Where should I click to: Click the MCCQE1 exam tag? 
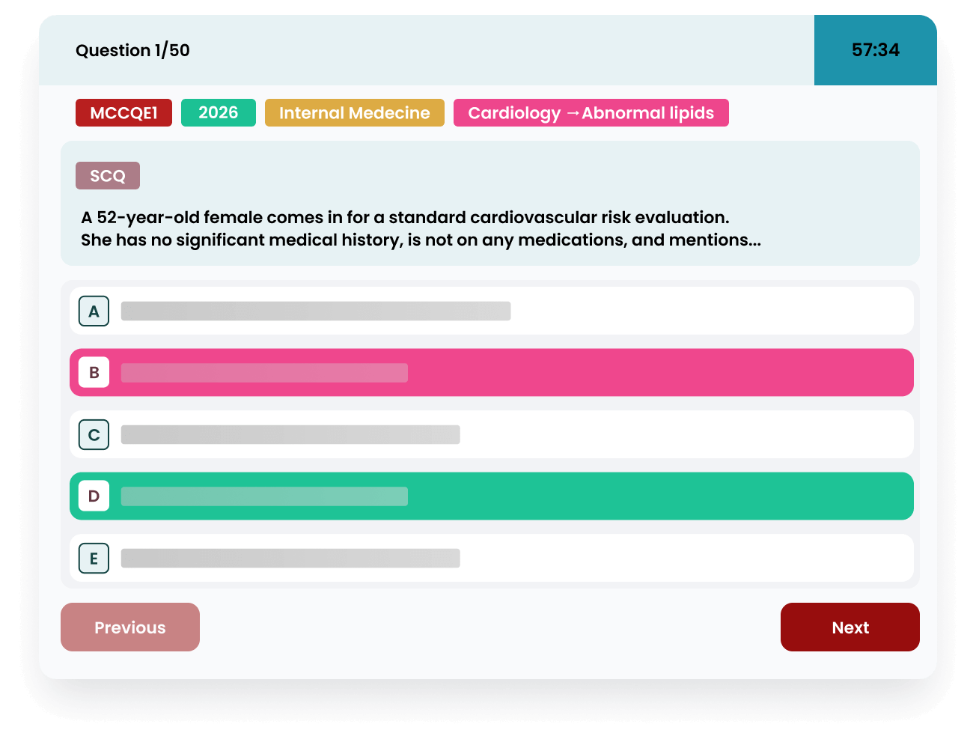[123, 113]
